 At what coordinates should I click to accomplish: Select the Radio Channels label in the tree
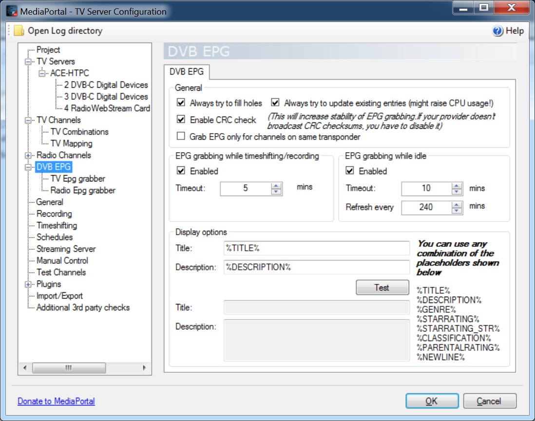click(64, 156)
